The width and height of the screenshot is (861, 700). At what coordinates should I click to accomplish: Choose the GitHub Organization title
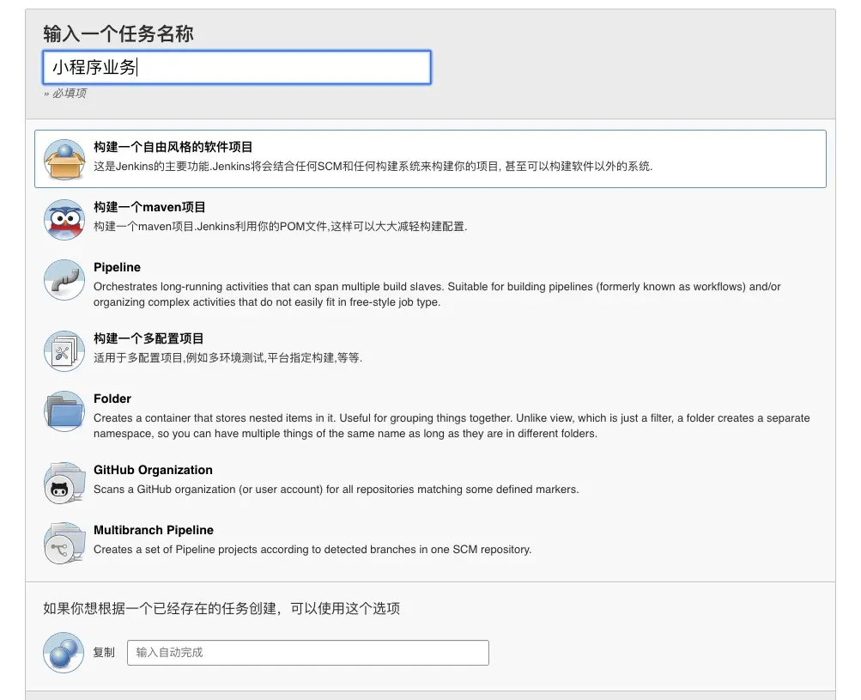pos(153,471)
